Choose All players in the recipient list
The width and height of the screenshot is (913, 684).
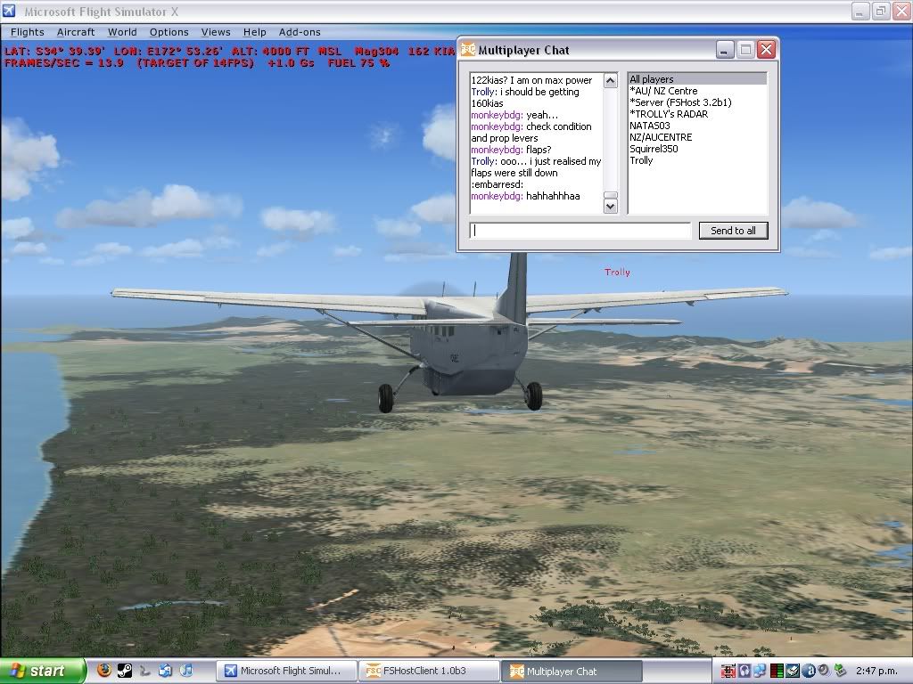click(652, 79)
